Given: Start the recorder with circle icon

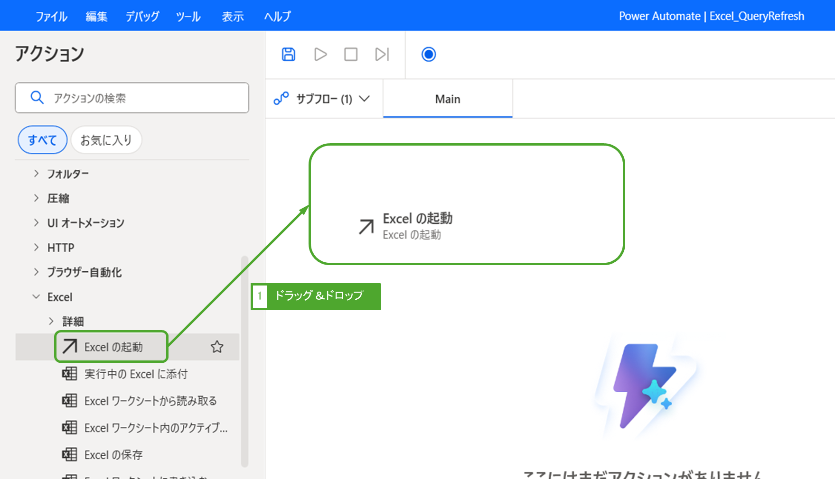Looking at the screenshot, I should point(428,55).
